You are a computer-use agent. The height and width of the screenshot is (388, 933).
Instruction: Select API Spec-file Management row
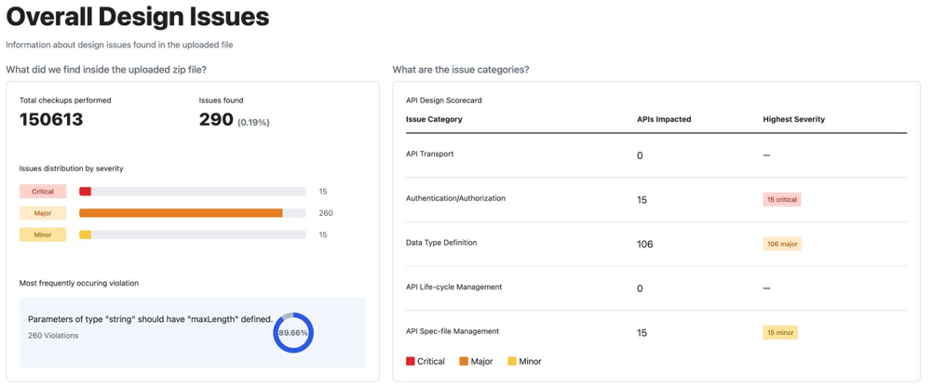(453, 331)
